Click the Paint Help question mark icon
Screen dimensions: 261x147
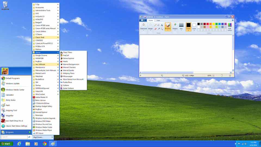[x=232, y=20]
